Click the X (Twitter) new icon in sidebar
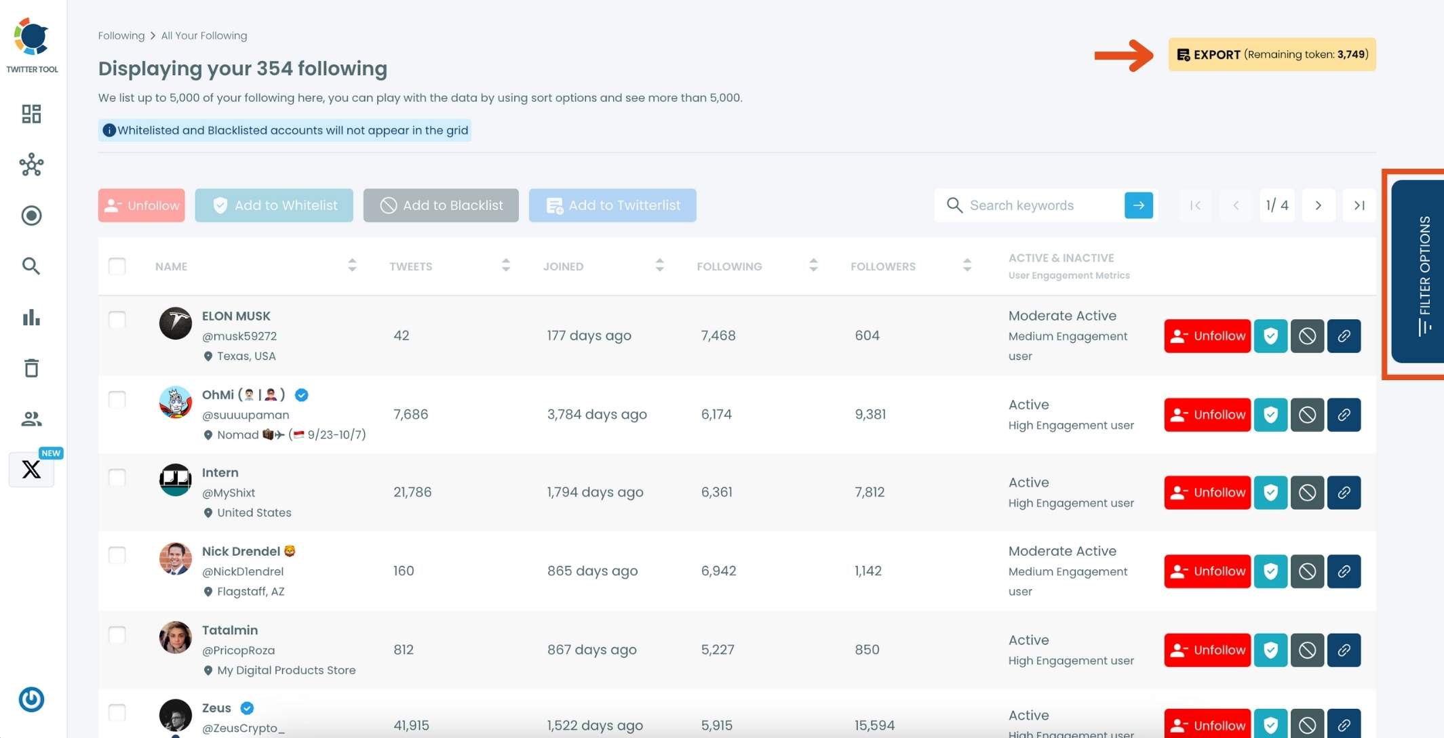This screenshot has width=1444, height=738. click(31, 469)
